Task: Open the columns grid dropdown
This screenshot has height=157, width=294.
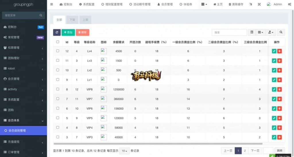Action: click(x=260, y=32)
